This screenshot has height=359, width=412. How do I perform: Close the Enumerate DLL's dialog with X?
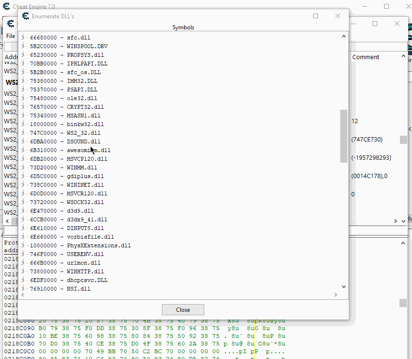tap(338, 16)
